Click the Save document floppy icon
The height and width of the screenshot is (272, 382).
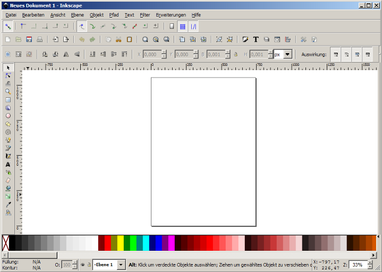29,39
